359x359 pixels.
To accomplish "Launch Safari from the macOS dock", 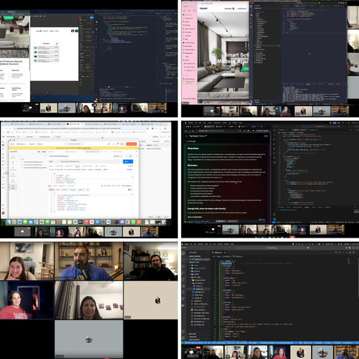I will (19, 222).
